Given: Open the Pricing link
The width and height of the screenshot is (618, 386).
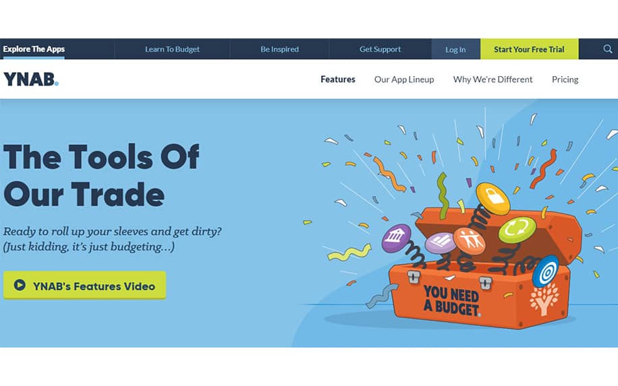Looking at the screenshot, I should (x=565, y=79).
